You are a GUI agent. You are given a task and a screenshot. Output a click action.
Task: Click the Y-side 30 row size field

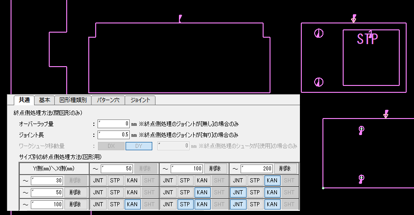47,181
